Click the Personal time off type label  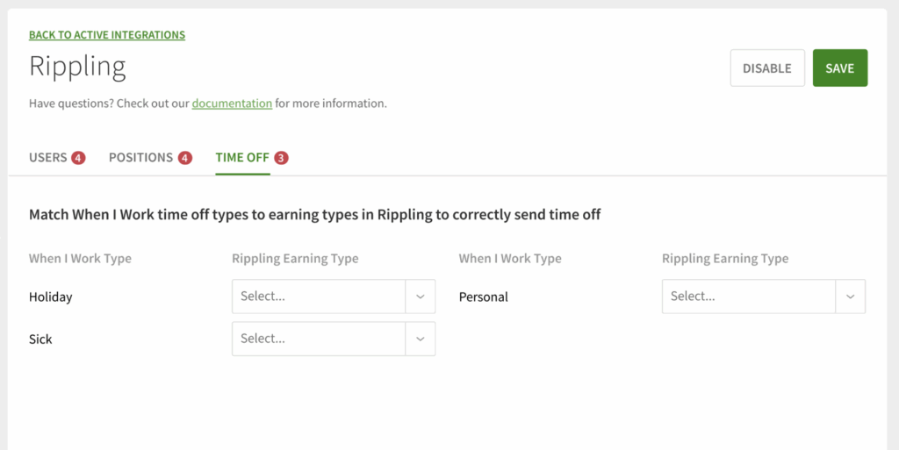coord(484,297)
